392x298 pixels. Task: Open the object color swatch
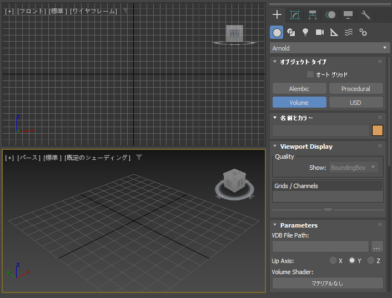click(x=378, y=131)
